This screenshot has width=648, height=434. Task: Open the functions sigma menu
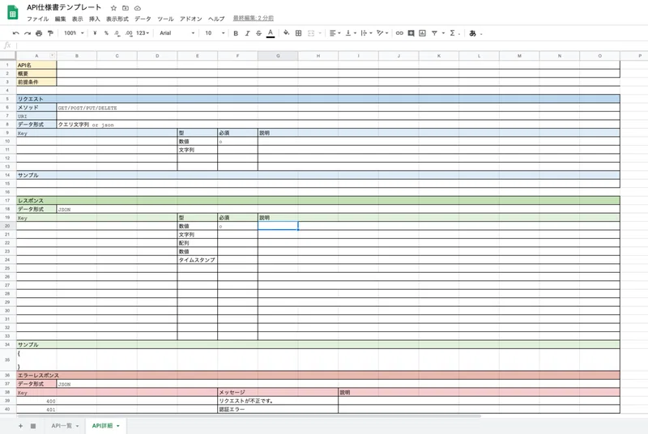(453, 33)
